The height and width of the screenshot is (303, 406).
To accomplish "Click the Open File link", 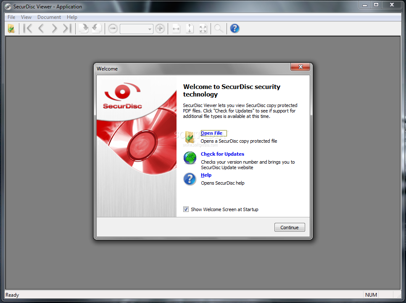I will [x=211, y=133].
